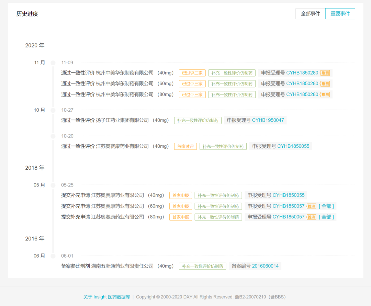Click the 11-09 timeline dot
The image size is (371, 306).
53,63
